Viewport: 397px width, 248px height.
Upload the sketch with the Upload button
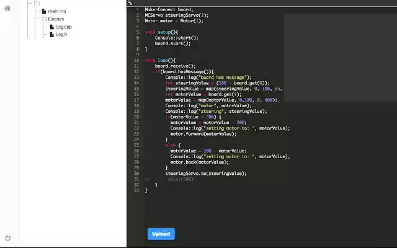[x=161, y=234]
